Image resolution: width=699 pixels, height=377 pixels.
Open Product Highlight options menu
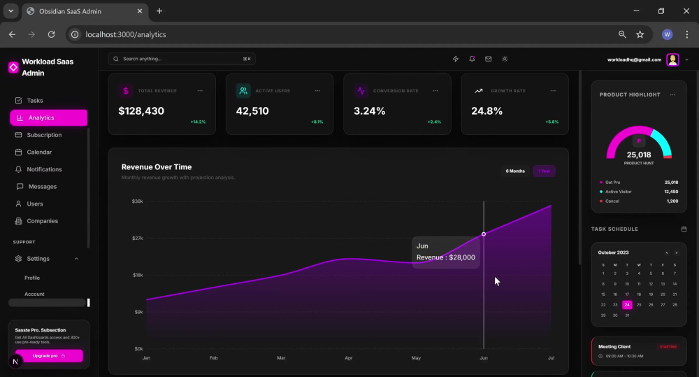(672, 94)
